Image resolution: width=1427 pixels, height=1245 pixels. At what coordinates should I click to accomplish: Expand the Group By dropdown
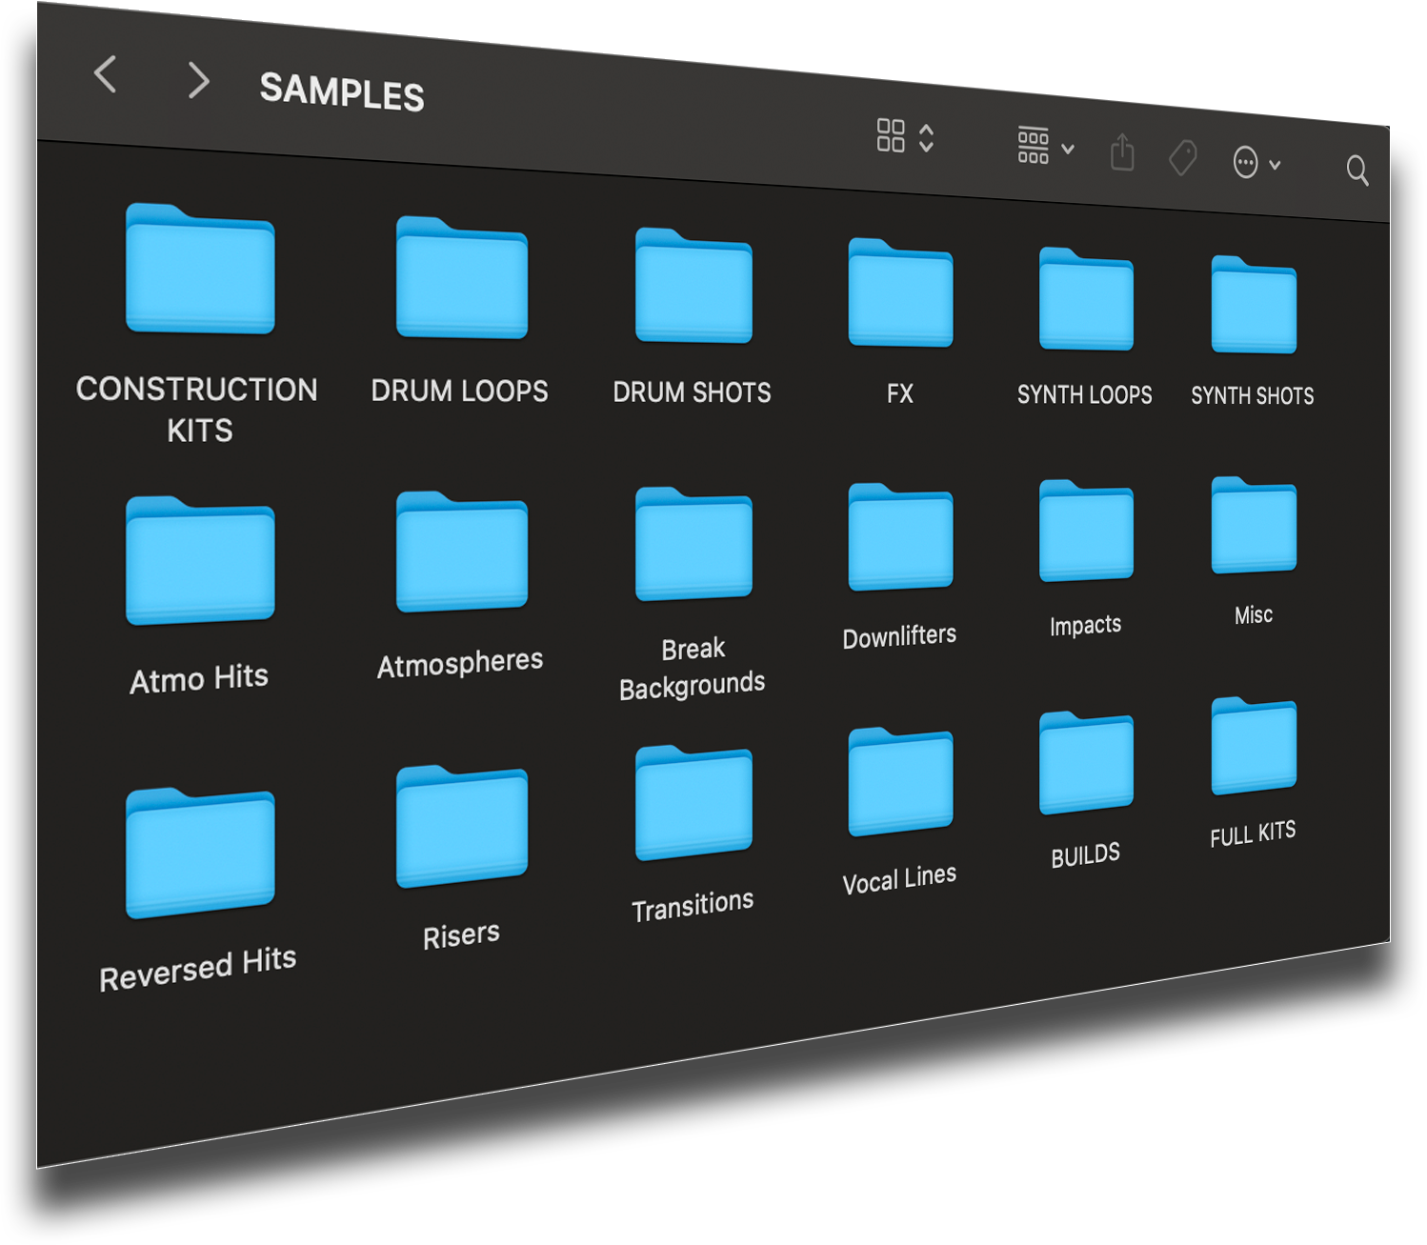[x=1045, y=146]
